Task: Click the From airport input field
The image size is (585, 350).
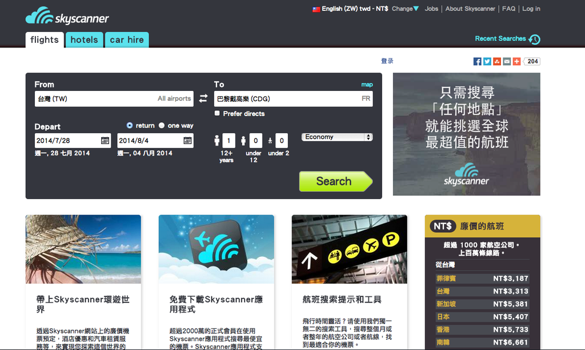Action: (114, 98)
